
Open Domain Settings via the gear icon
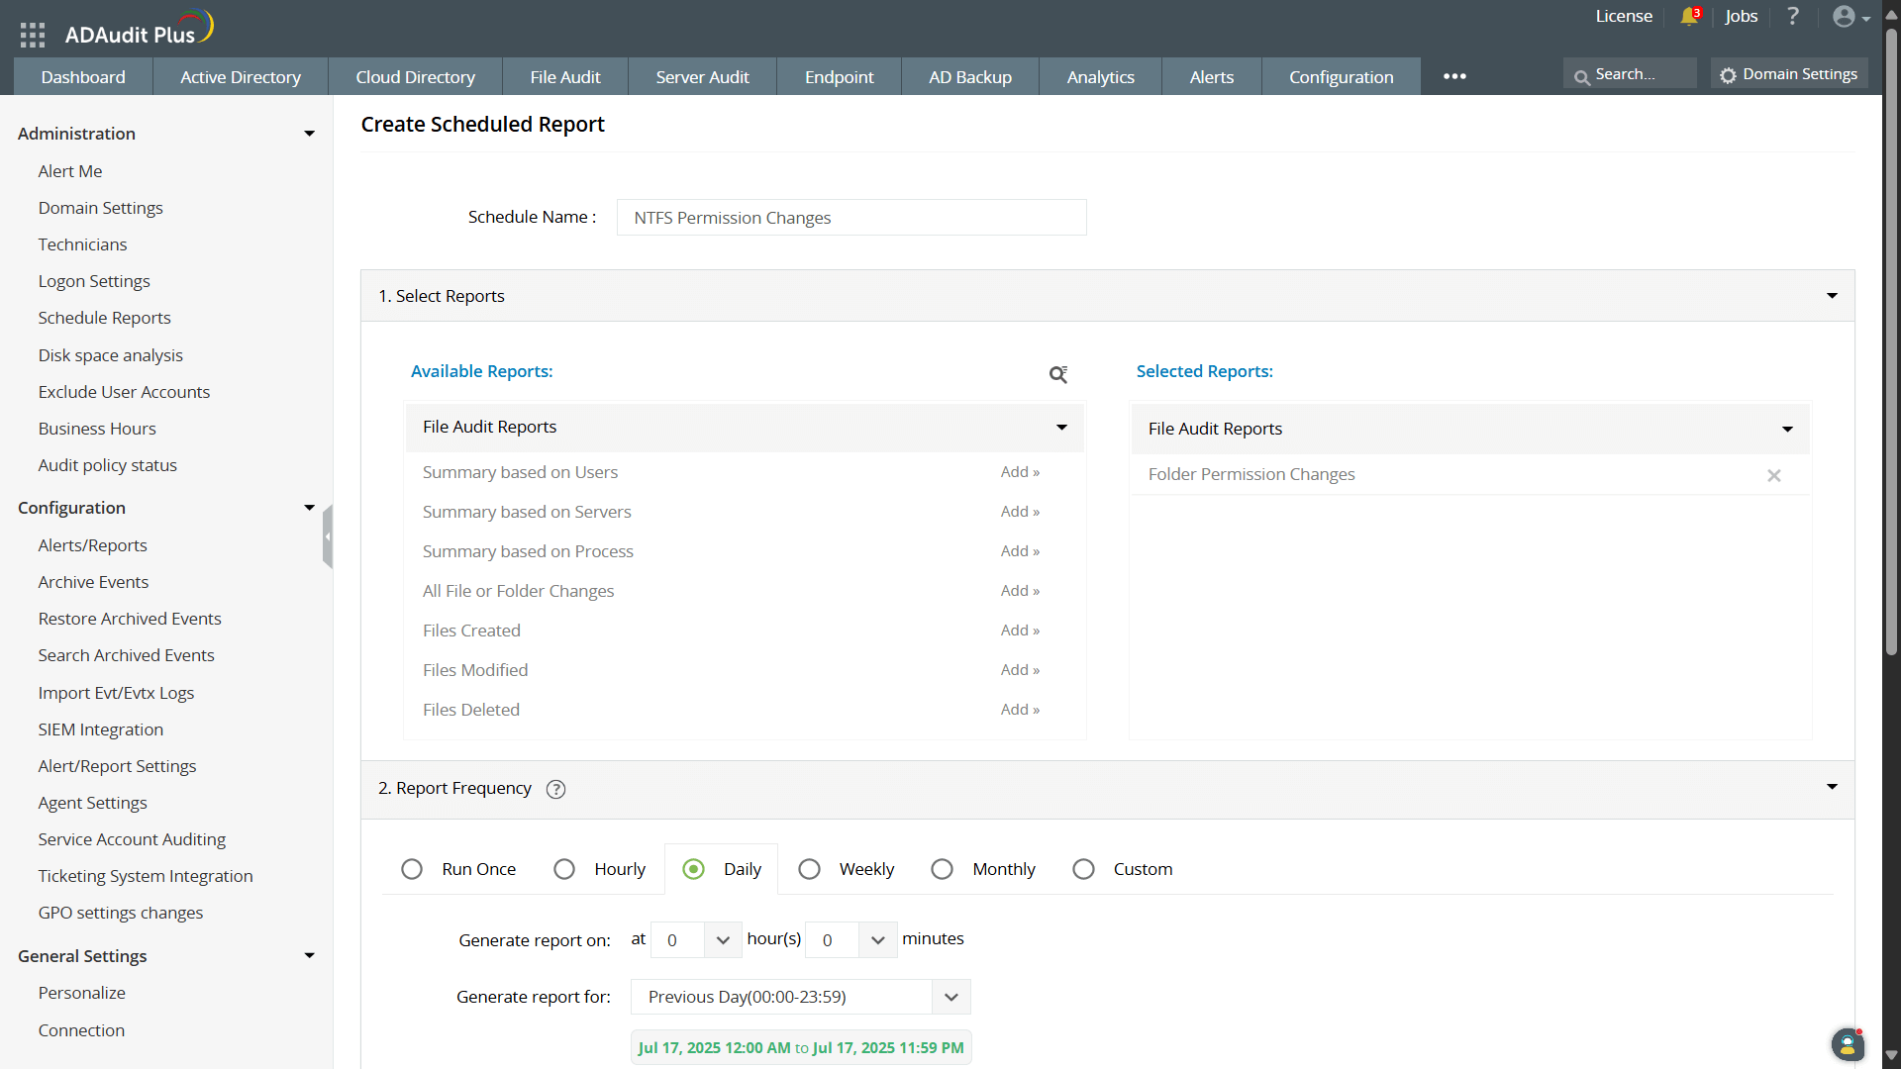(x=1788, y=73)
